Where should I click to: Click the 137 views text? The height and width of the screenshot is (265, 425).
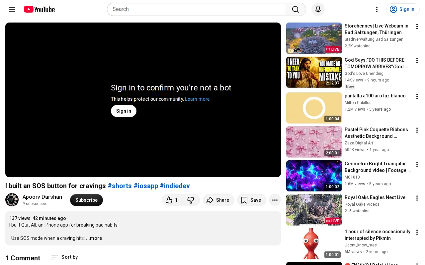click(x=20, y=218)
